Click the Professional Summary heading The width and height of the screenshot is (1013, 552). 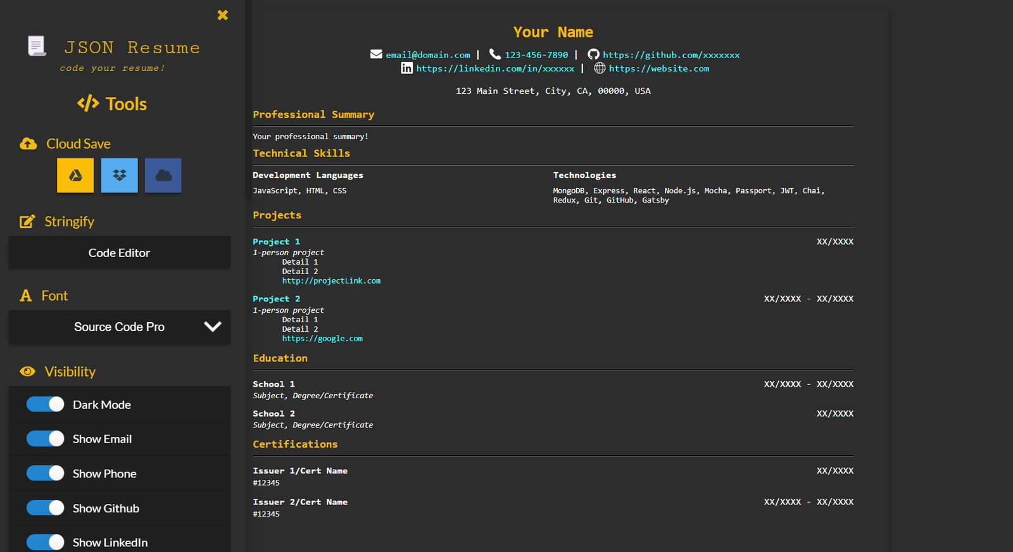313,115
